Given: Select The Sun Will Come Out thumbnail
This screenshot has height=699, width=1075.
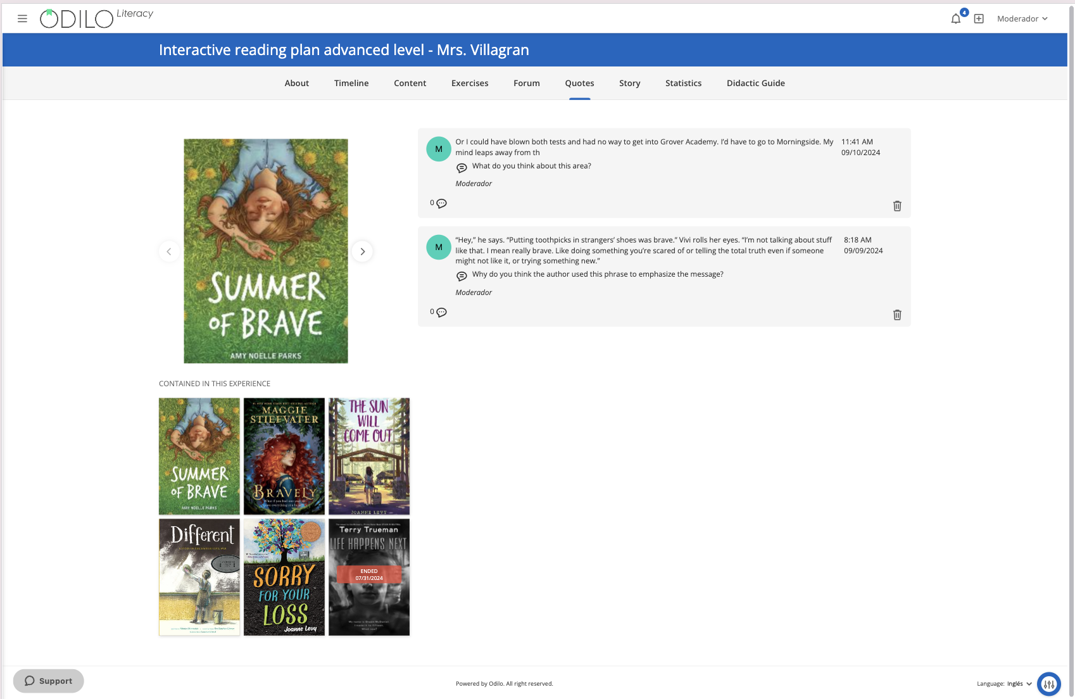Looking at the screenshot, I should point(369,457).
